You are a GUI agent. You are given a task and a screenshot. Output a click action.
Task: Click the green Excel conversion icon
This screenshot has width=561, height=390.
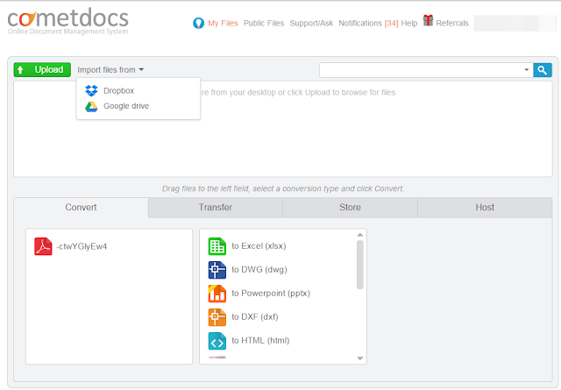point(217,246)
